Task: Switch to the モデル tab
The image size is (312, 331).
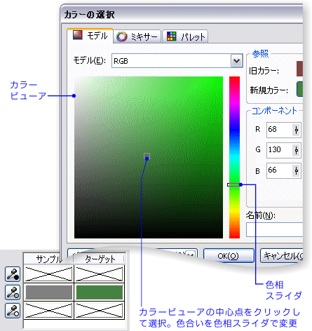Action: point(90,36)
